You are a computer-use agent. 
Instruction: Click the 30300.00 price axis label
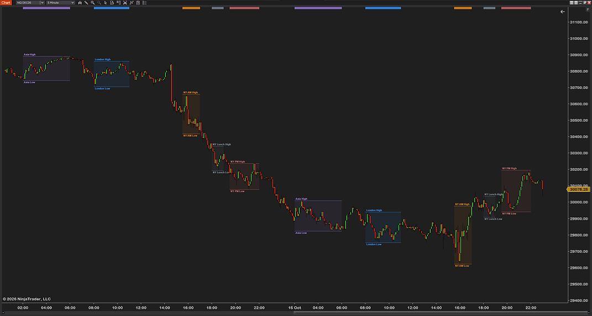(x=579, y=153)
